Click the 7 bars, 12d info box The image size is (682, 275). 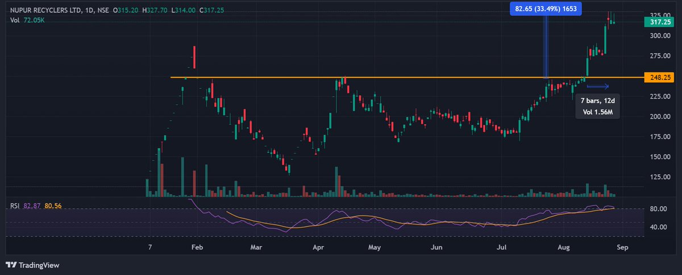[598, 106]
